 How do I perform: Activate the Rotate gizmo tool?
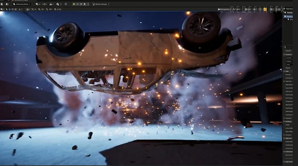tap(13, 9)
